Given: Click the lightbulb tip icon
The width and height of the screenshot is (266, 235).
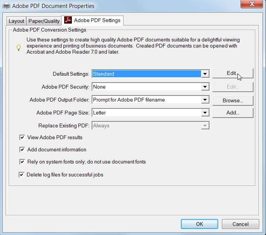Looking at the screenshot, I should (x=19, y=48).
